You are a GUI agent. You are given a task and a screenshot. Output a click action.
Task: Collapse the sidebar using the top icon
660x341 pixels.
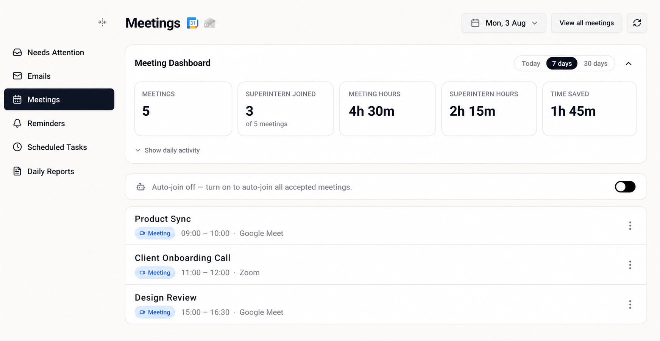tap(102, 22)
